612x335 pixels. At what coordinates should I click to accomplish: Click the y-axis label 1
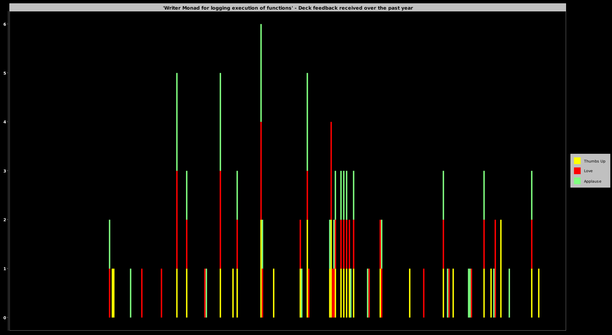(x=5, y=269)
